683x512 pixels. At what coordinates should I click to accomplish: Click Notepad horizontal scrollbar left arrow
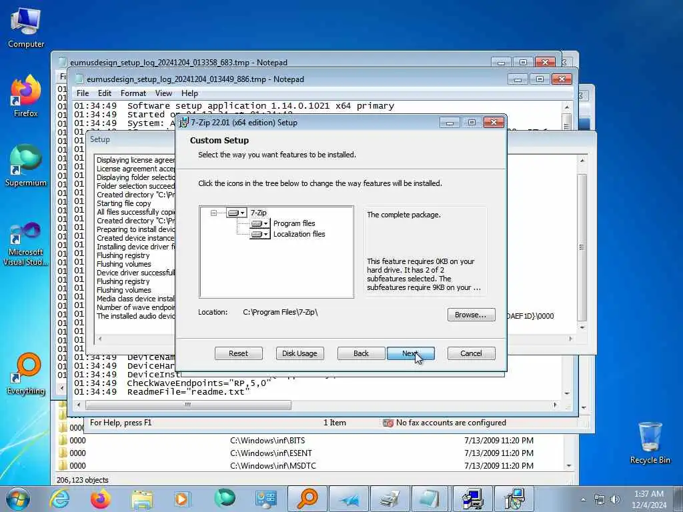79,405
